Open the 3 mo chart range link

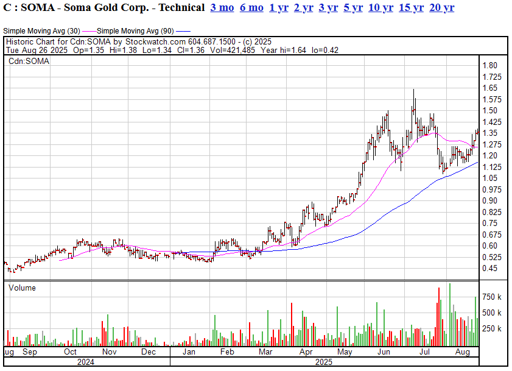point(222,7)
